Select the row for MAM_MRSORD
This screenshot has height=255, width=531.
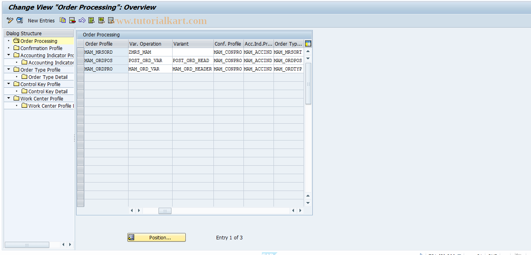pos(80,52)
